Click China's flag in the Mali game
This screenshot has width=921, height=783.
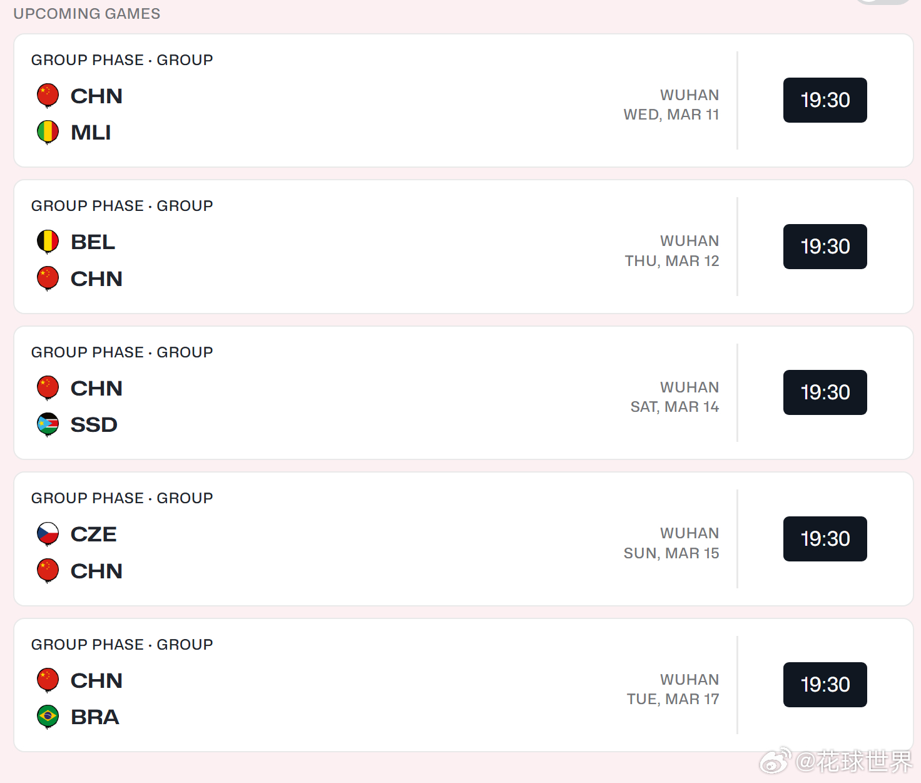click(48, 96)
